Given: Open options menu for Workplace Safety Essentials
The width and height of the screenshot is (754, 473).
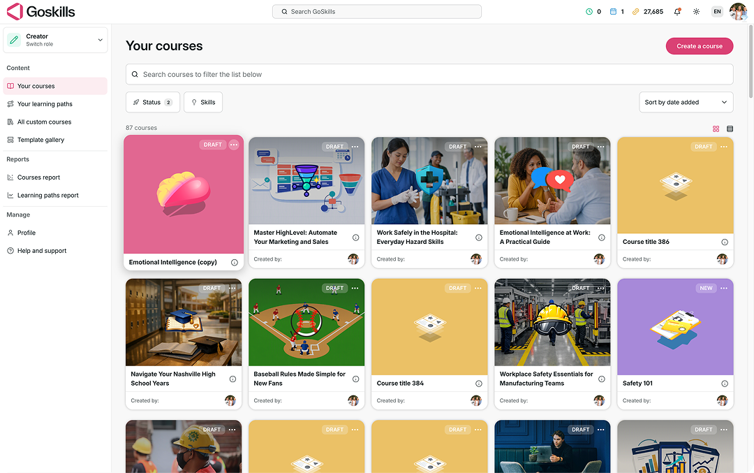Looking at the screenshot, I should point(601,288).
